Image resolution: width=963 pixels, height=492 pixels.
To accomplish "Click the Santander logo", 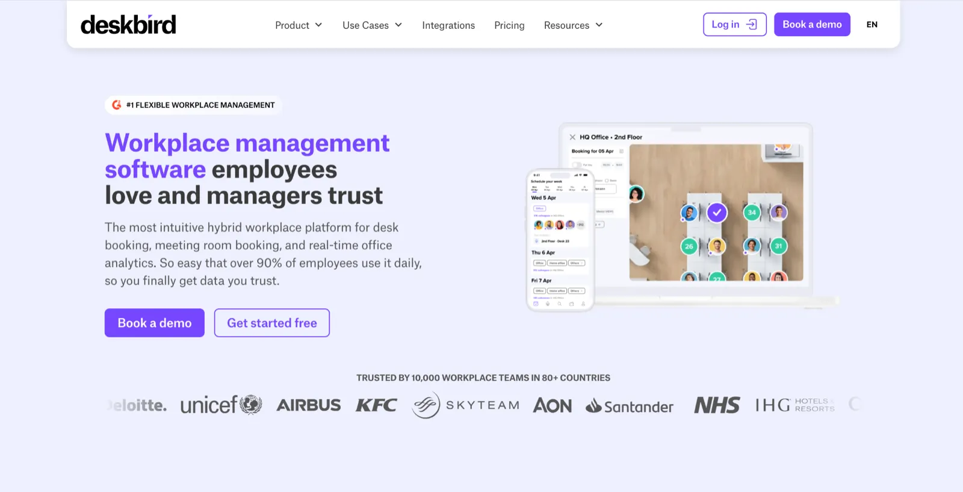I will pos(630,406).
